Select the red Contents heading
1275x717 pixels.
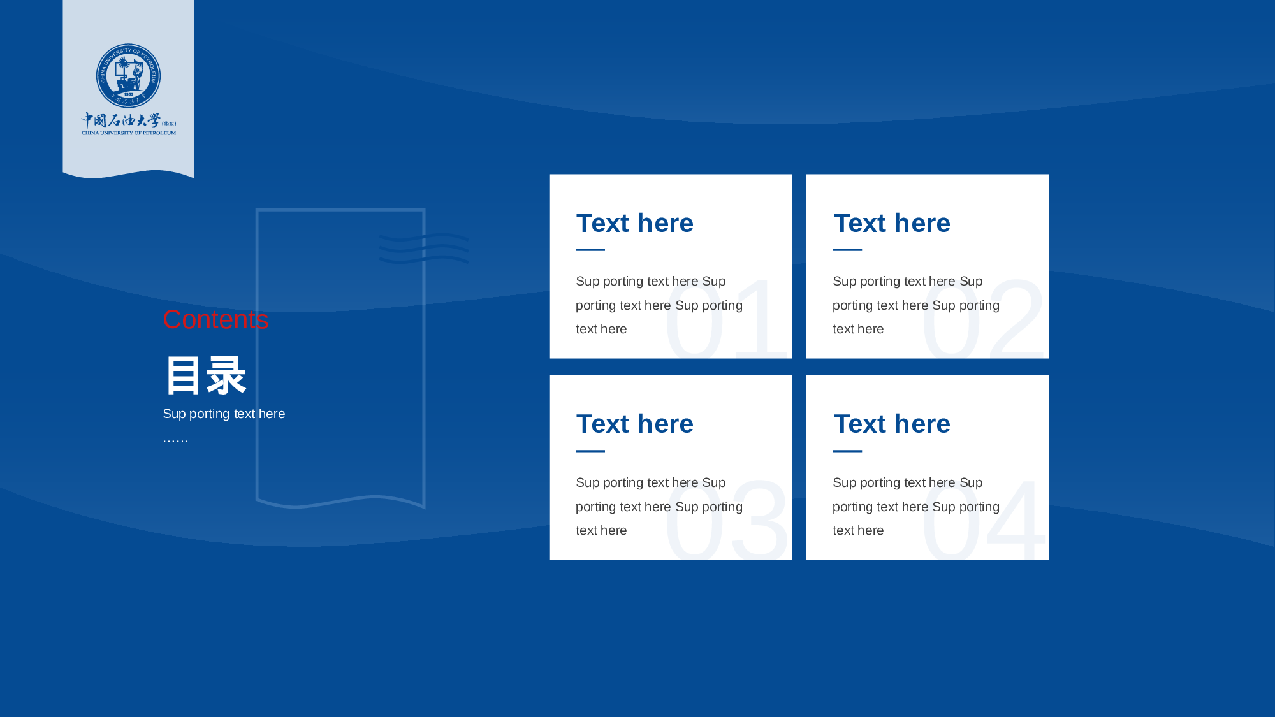(215, 319)
